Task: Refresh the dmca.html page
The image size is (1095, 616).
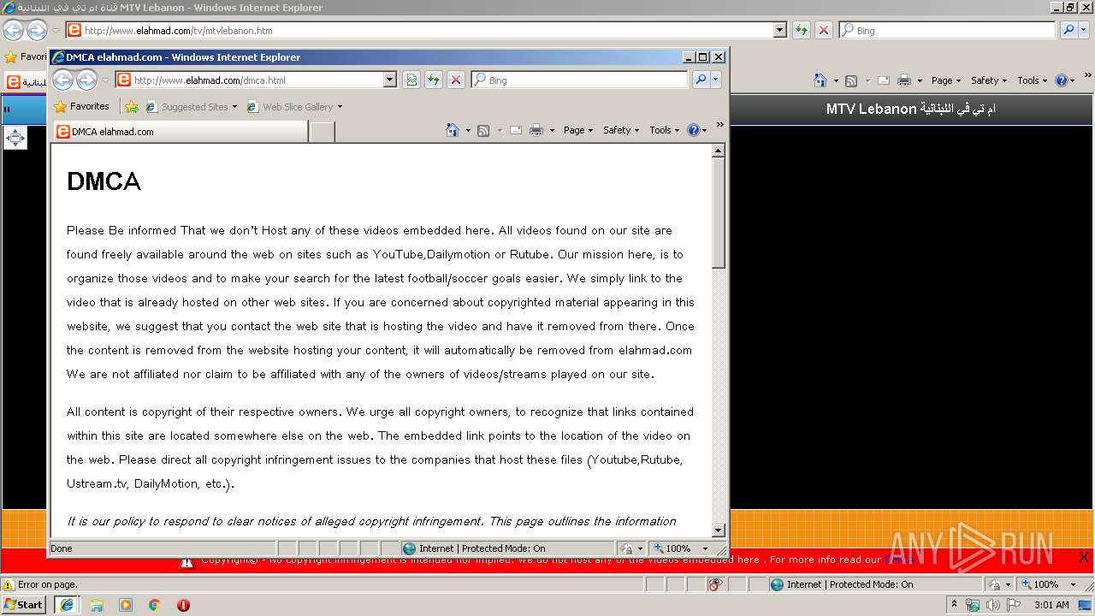Action: tap(434, 80)
